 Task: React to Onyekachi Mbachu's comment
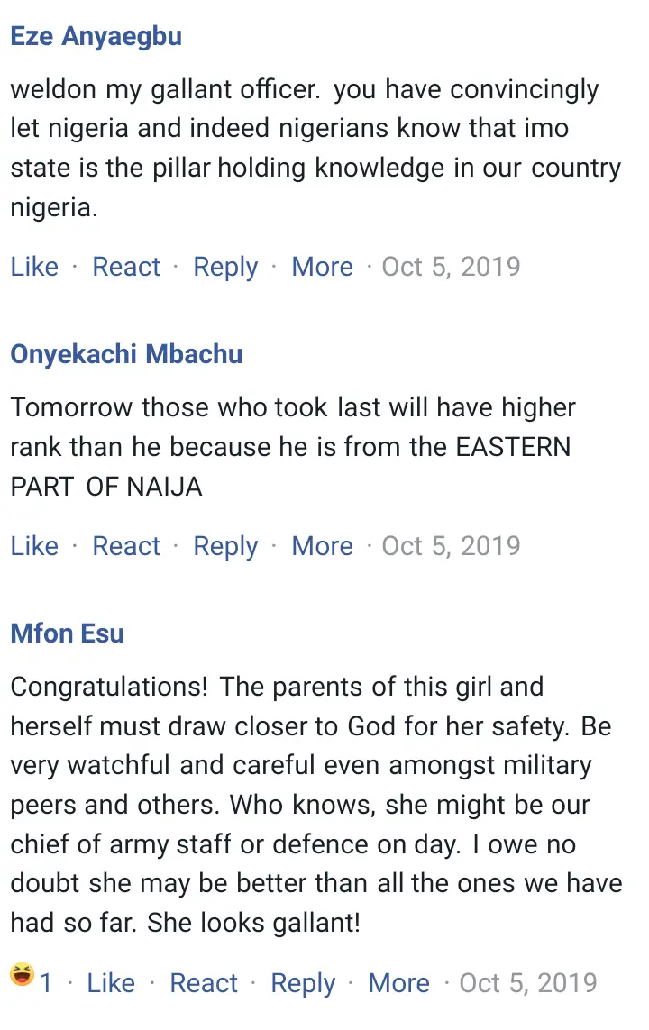(126, 546)
